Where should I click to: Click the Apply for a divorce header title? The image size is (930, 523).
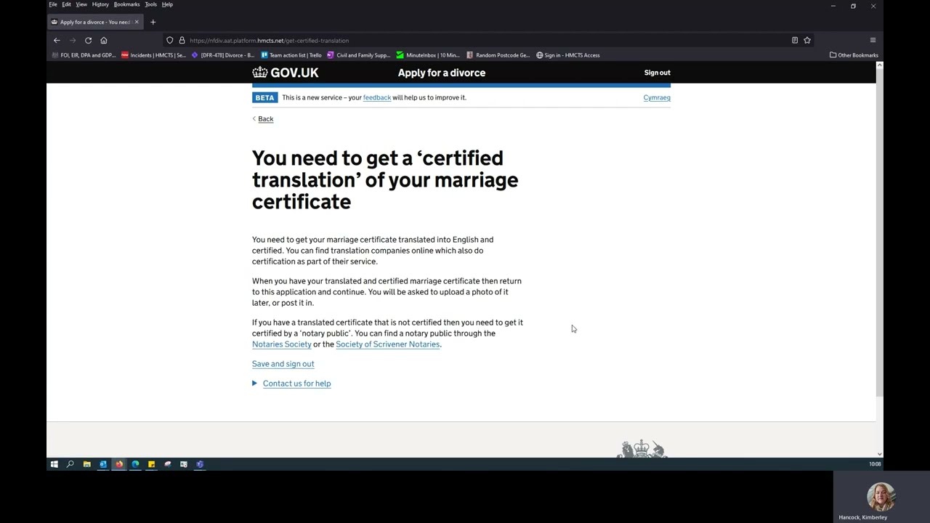(442, 73)
